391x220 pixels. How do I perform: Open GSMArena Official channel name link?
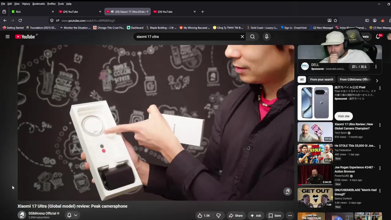tap(42, 213)
